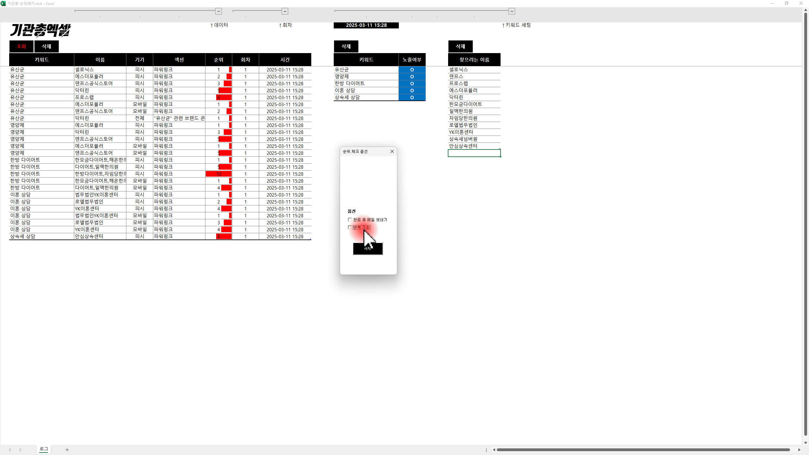809x455 pixels.
Task: Click horizontal scrollbar left arrow
Action: [494, 450]
